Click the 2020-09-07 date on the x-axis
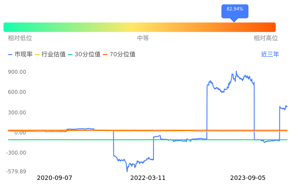The height and width of the screenshot is (193, 299). (54, 178)
